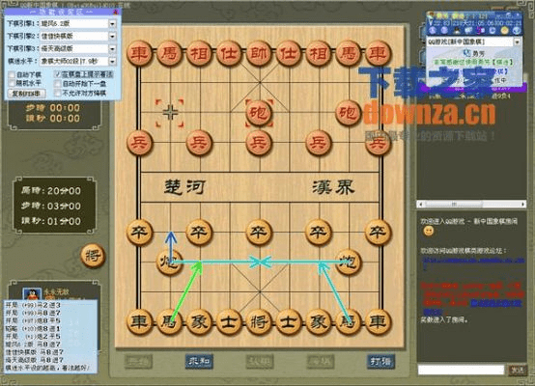The image size is (535, 386).
Task: Select the red 帥 general piece
Action: pos(259,53)
